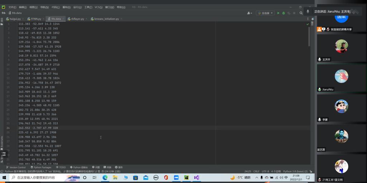Open the Python Packages panel
Image resolution: width=367 pixels, height=183 pixels.
(x=41, y=167)
